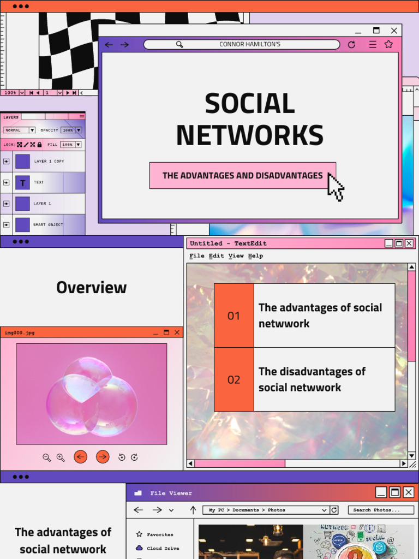Bookmark page with star icon
Image resolution: width=419 pixels, height=559 pixels.
(x=388, y=44)
